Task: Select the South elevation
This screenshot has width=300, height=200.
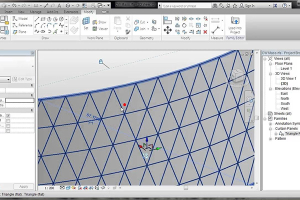Action: pos(285,103)
